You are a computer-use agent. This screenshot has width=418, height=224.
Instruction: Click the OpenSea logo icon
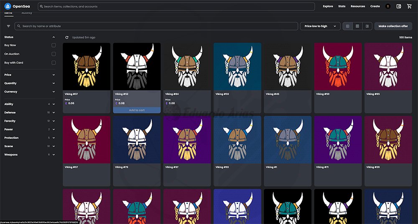[8, 6]
